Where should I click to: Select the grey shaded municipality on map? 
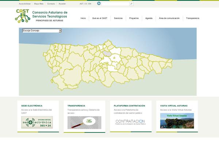click(x=107, y=54)
